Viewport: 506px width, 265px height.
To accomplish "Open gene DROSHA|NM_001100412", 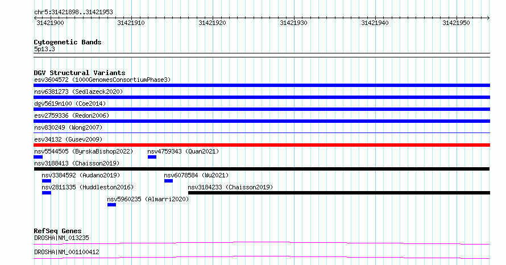I will (x=67, y=252).
